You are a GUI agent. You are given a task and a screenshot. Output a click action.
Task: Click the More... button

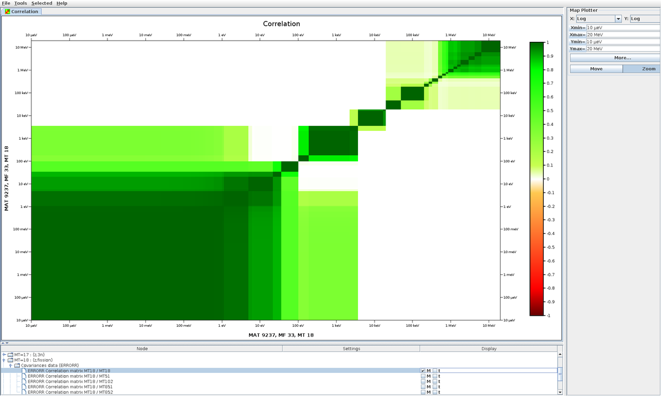coord(615,58)
